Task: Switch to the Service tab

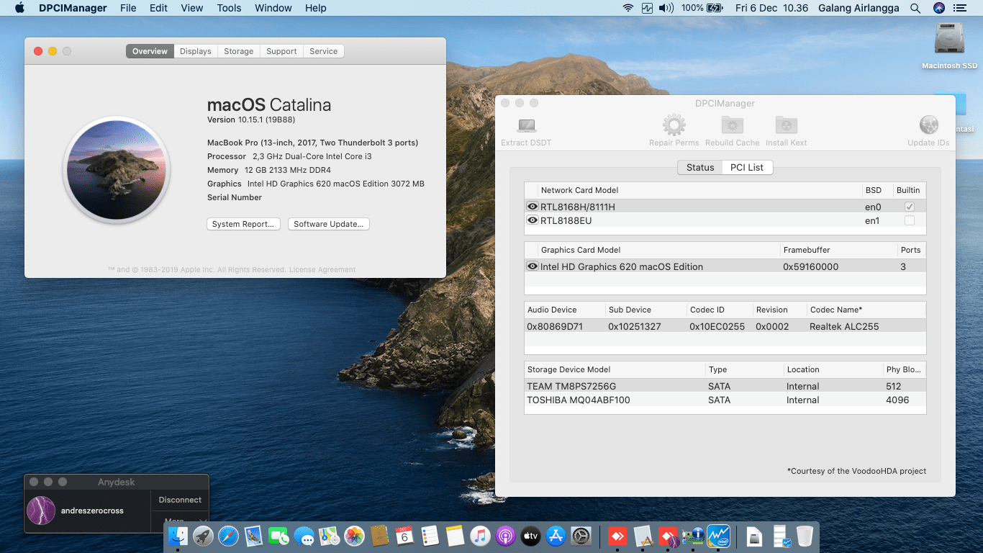Action: coord(324,51)
